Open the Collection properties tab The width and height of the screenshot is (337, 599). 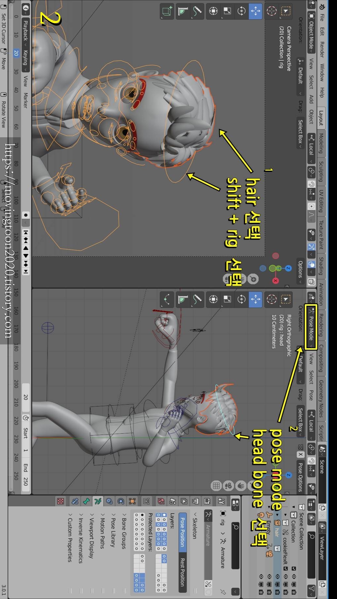[x=146, y=501]
